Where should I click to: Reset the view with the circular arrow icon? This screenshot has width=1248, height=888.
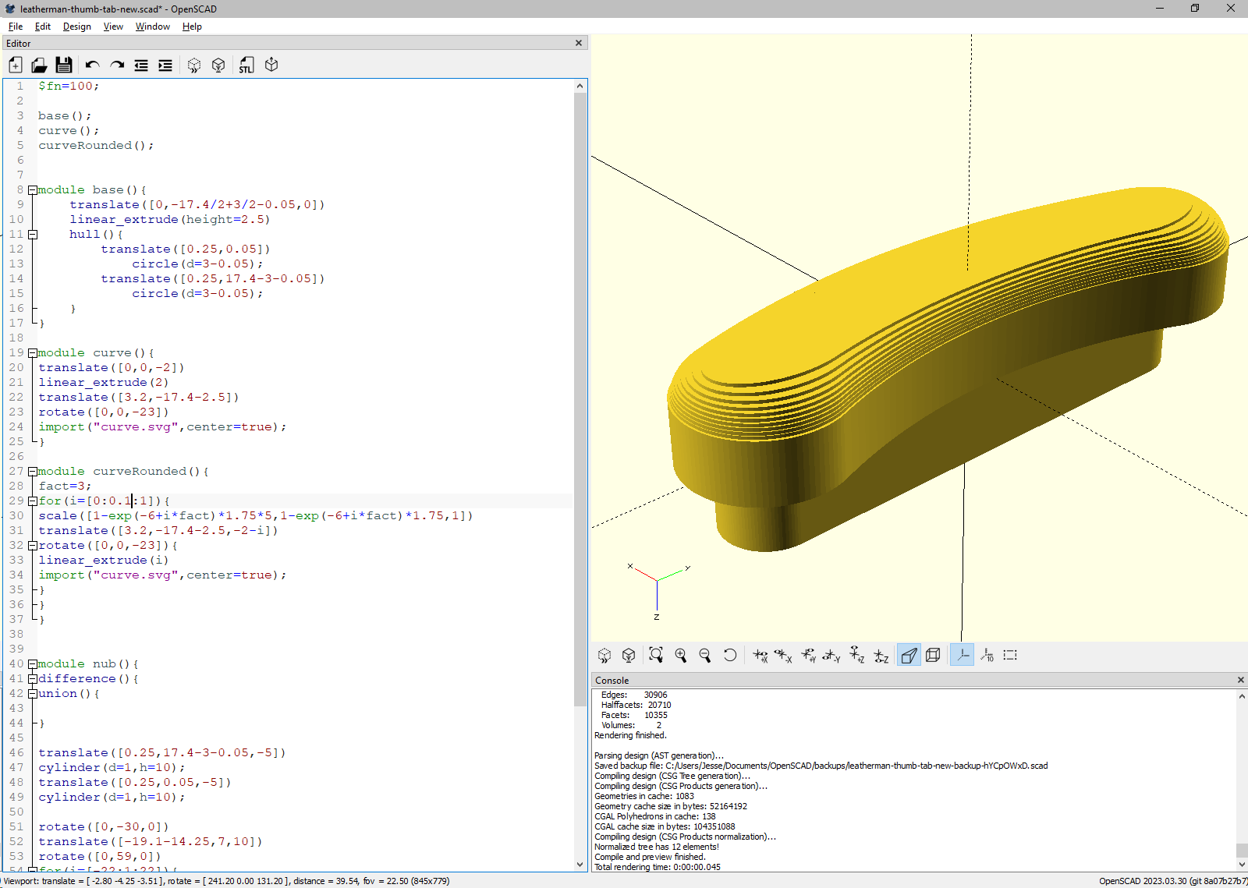point(730,656)
